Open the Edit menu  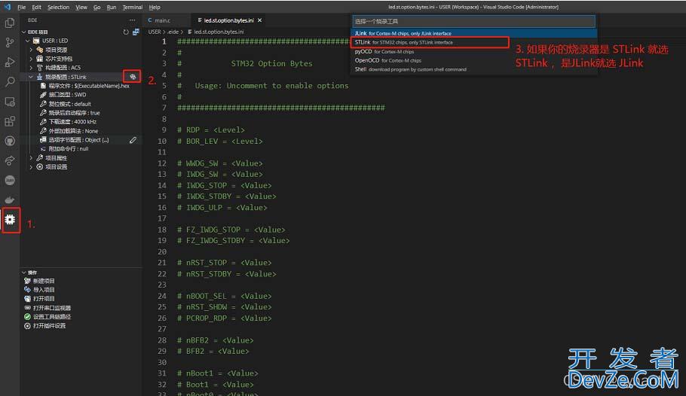click(x=37, y=7)
